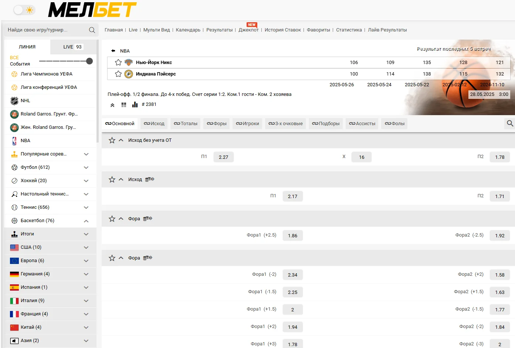
Task: Click the double up-arrow collapse icon
Action: (x=112, y=105)
